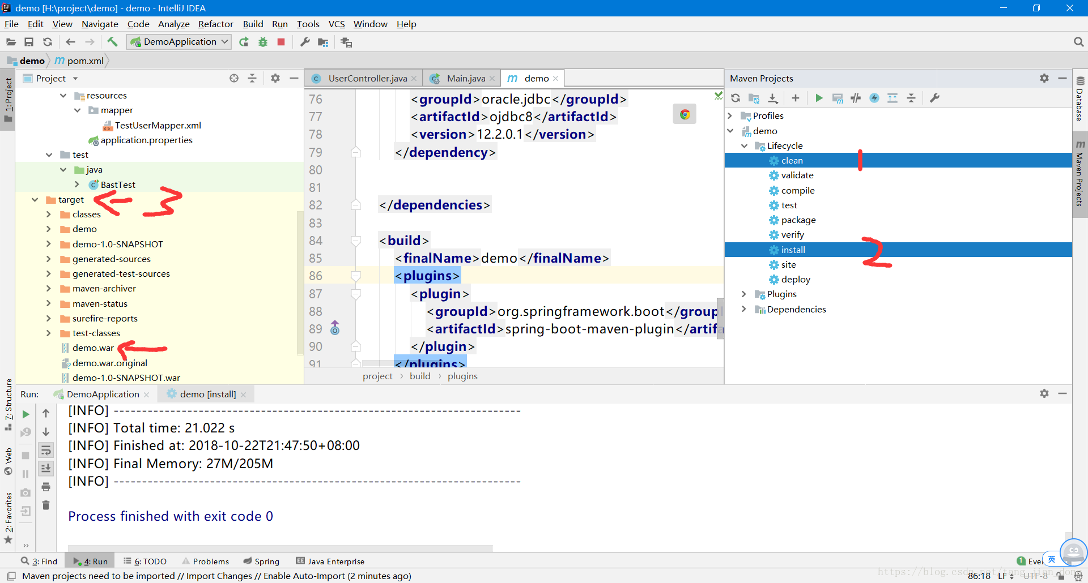
Task: Open Maven Projects panel gear settings
Action: point(1044,78)
